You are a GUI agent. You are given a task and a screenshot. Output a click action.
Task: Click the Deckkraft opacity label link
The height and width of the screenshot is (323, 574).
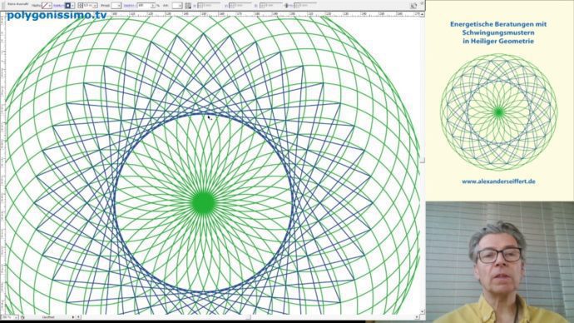coord(130,6)
